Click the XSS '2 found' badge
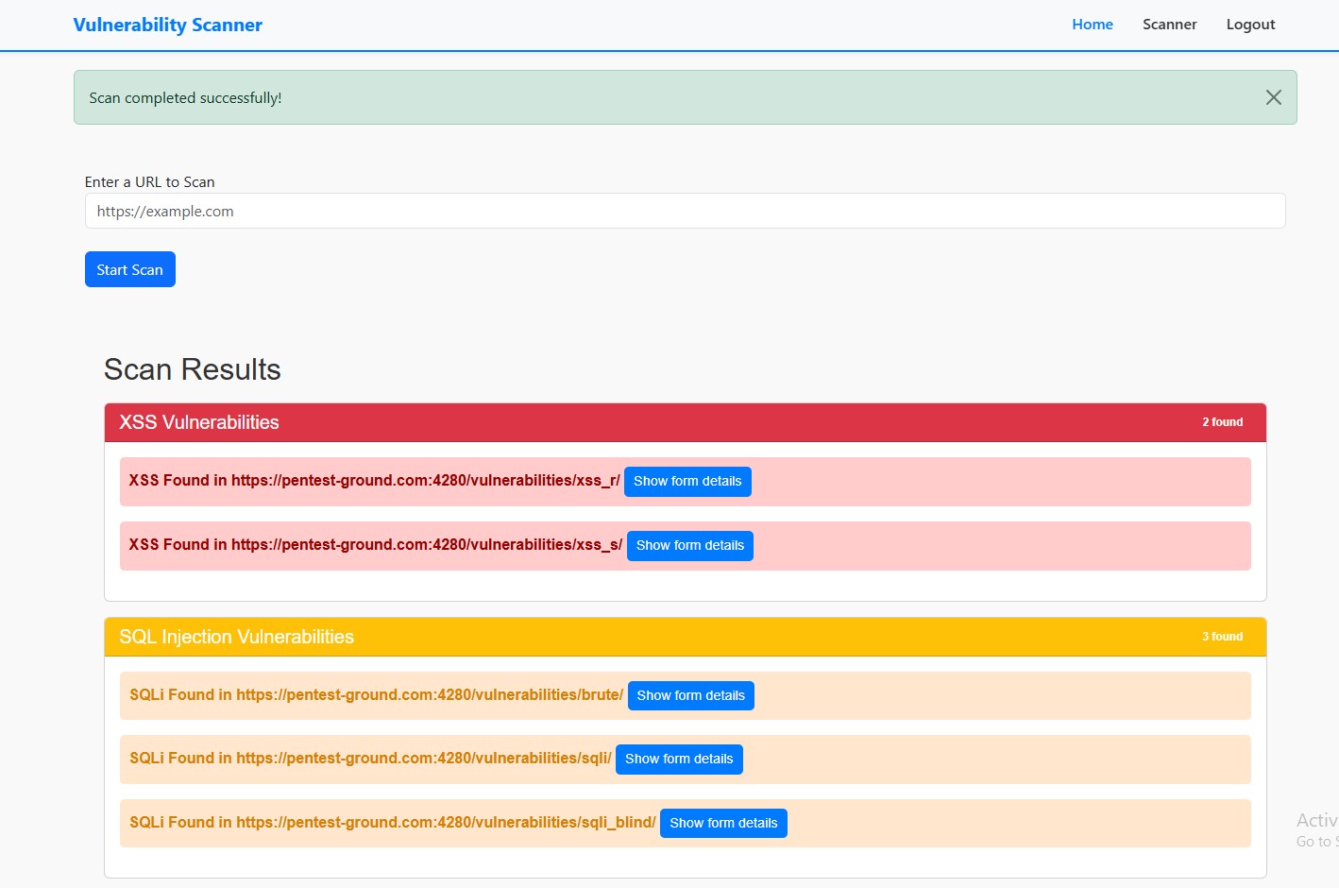The width and height of the screenshot is (1339, 888). click(1222, 422)
